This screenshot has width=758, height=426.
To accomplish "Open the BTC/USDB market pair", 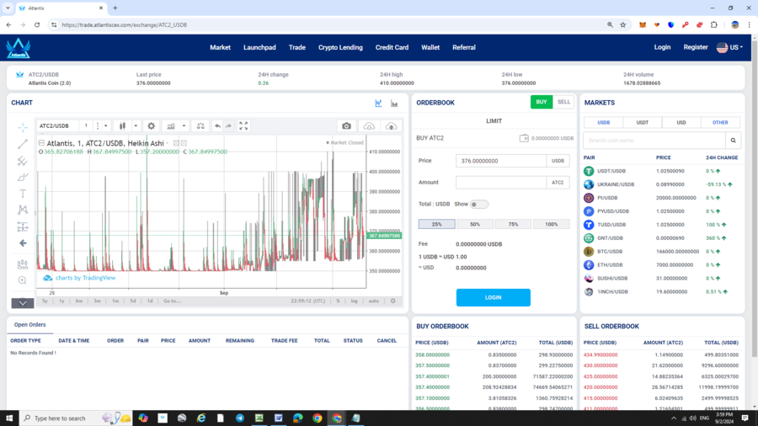I will [x=610, y=251].
